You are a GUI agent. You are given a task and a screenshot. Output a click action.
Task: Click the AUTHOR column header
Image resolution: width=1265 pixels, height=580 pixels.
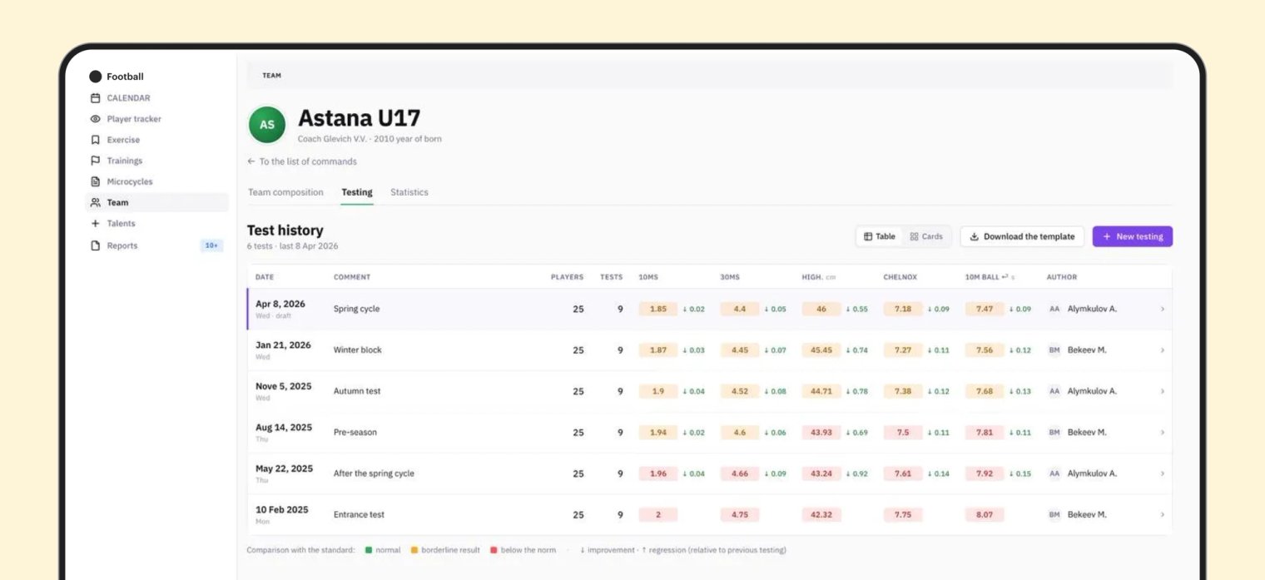[x=1062, y=277]
